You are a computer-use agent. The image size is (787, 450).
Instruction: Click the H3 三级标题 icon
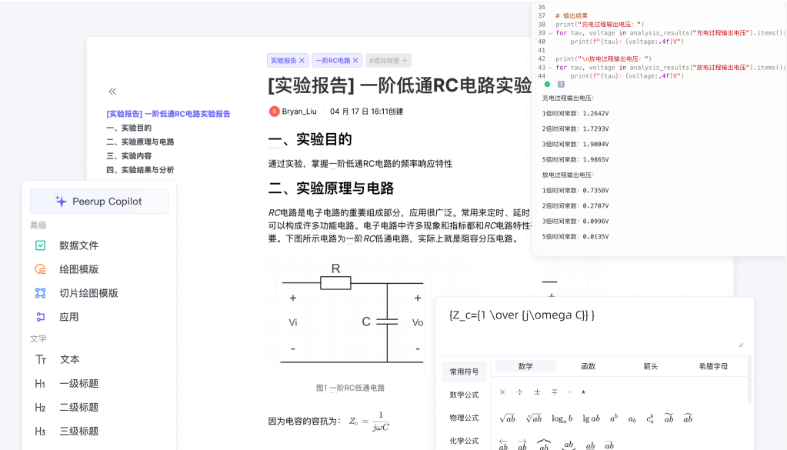[40, 432]
